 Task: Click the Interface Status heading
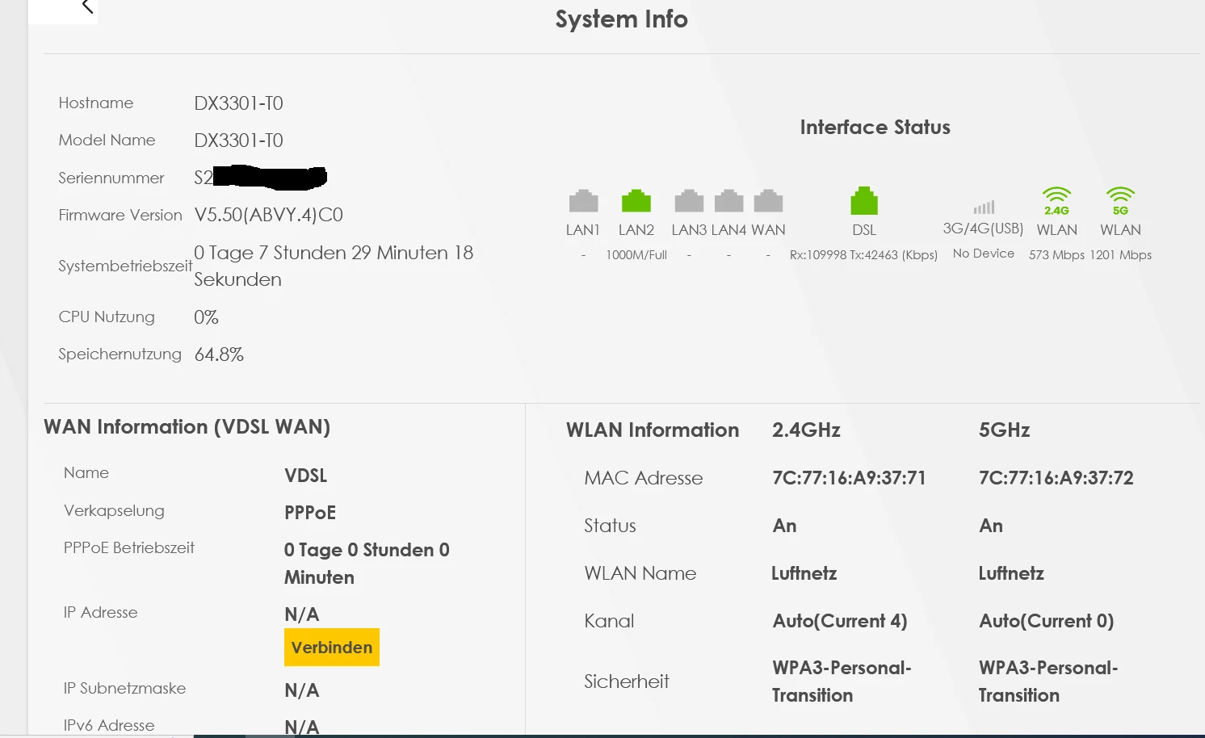click(875, 128)
